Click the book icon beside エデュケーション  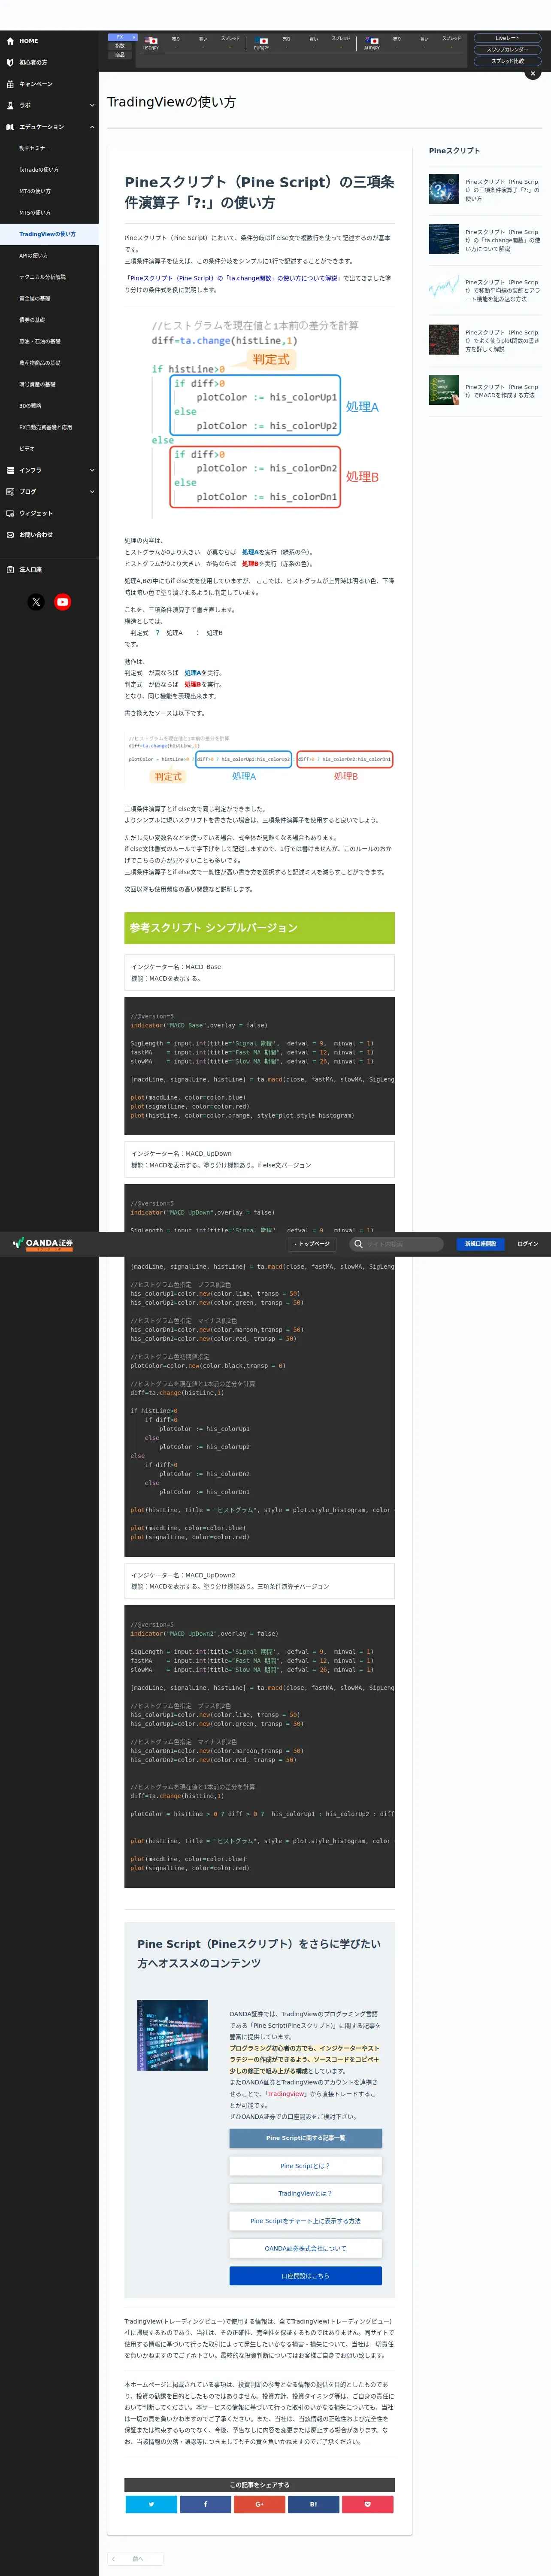tap(10, 127)
